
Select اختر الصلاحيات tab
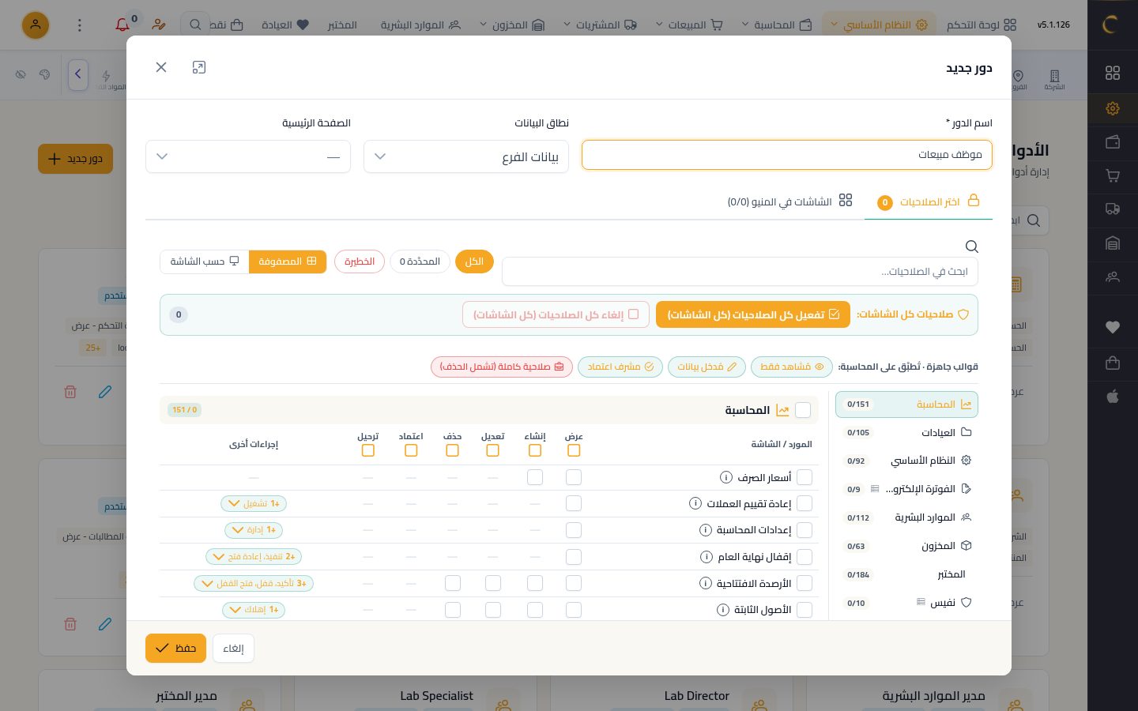pos(929,201)
